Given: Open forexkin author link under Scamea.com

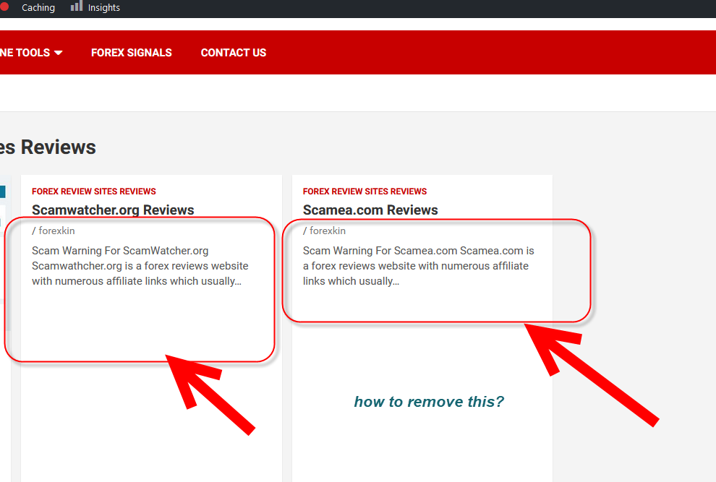Looking at the screenshot, I should coord(328,231).
